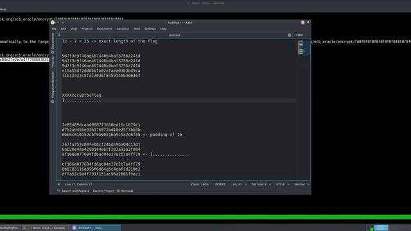
Task: Open the Settings menu in Kate
Action: 150,29
